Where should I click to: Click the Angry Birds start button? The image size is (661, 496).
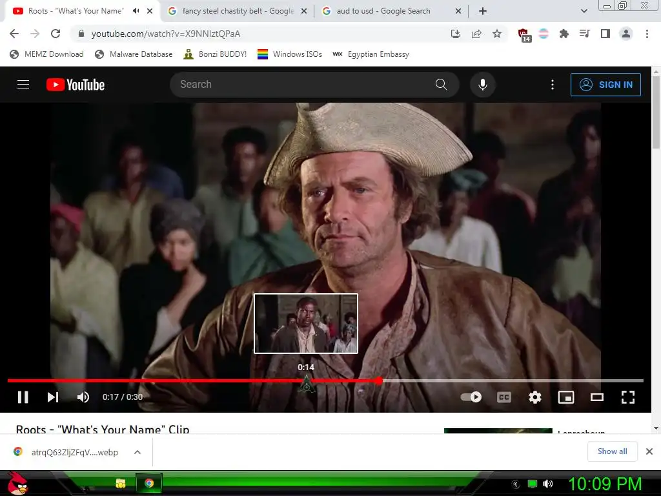click(17, 483)
